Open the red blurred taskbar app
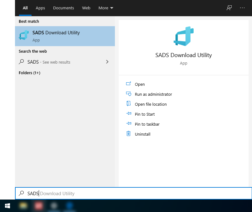Screen dimensions: 252x212 point(39,206)
